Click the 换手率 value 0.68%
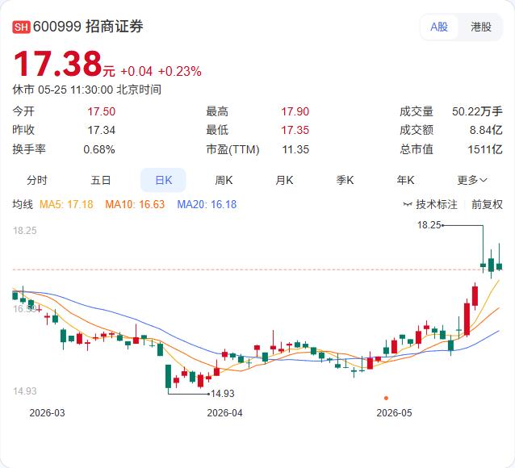515x468 pixels. pos(98,150)
